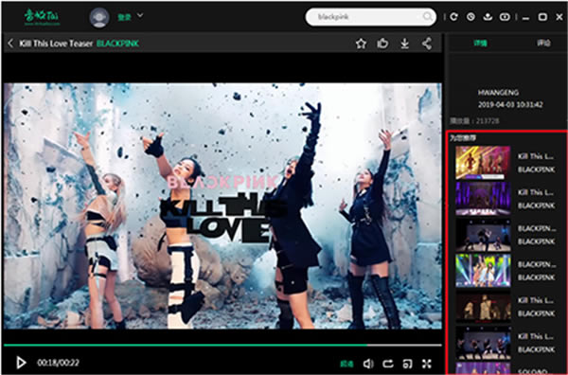The height and width of the screenshot is (375, 568).
Task: Toggle loop playback mode icon
Action: (x=388, y=364)
